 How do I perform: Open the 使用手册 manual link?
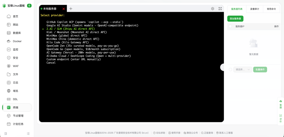click(174, 133)
